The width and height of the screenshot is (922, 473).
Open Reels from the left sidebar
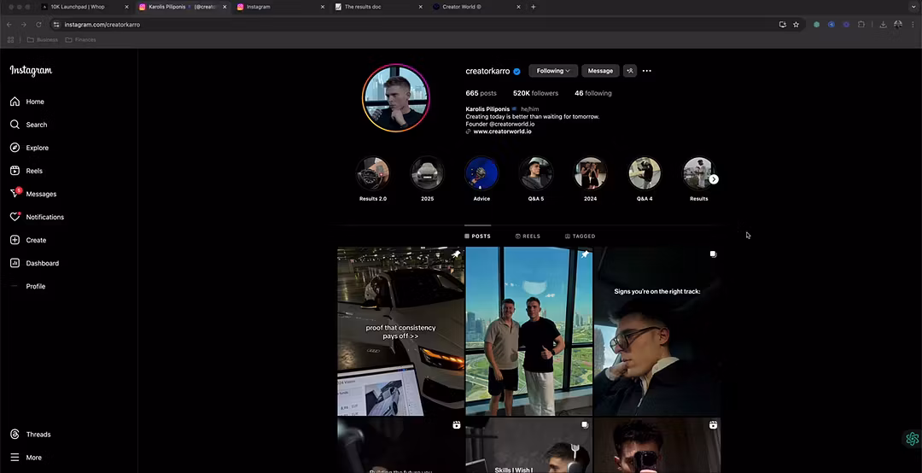(x=33, y=171)
